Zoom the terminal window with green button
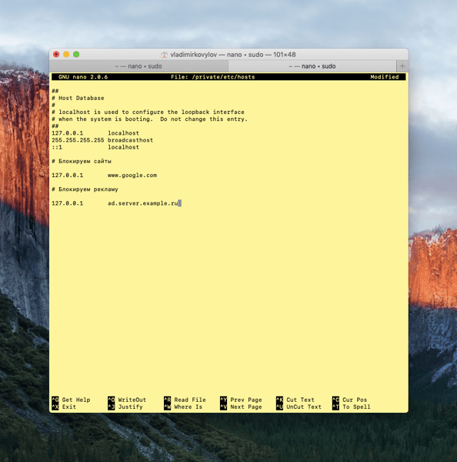This screenshot has width=457, height=462. [x=76, y=55]
